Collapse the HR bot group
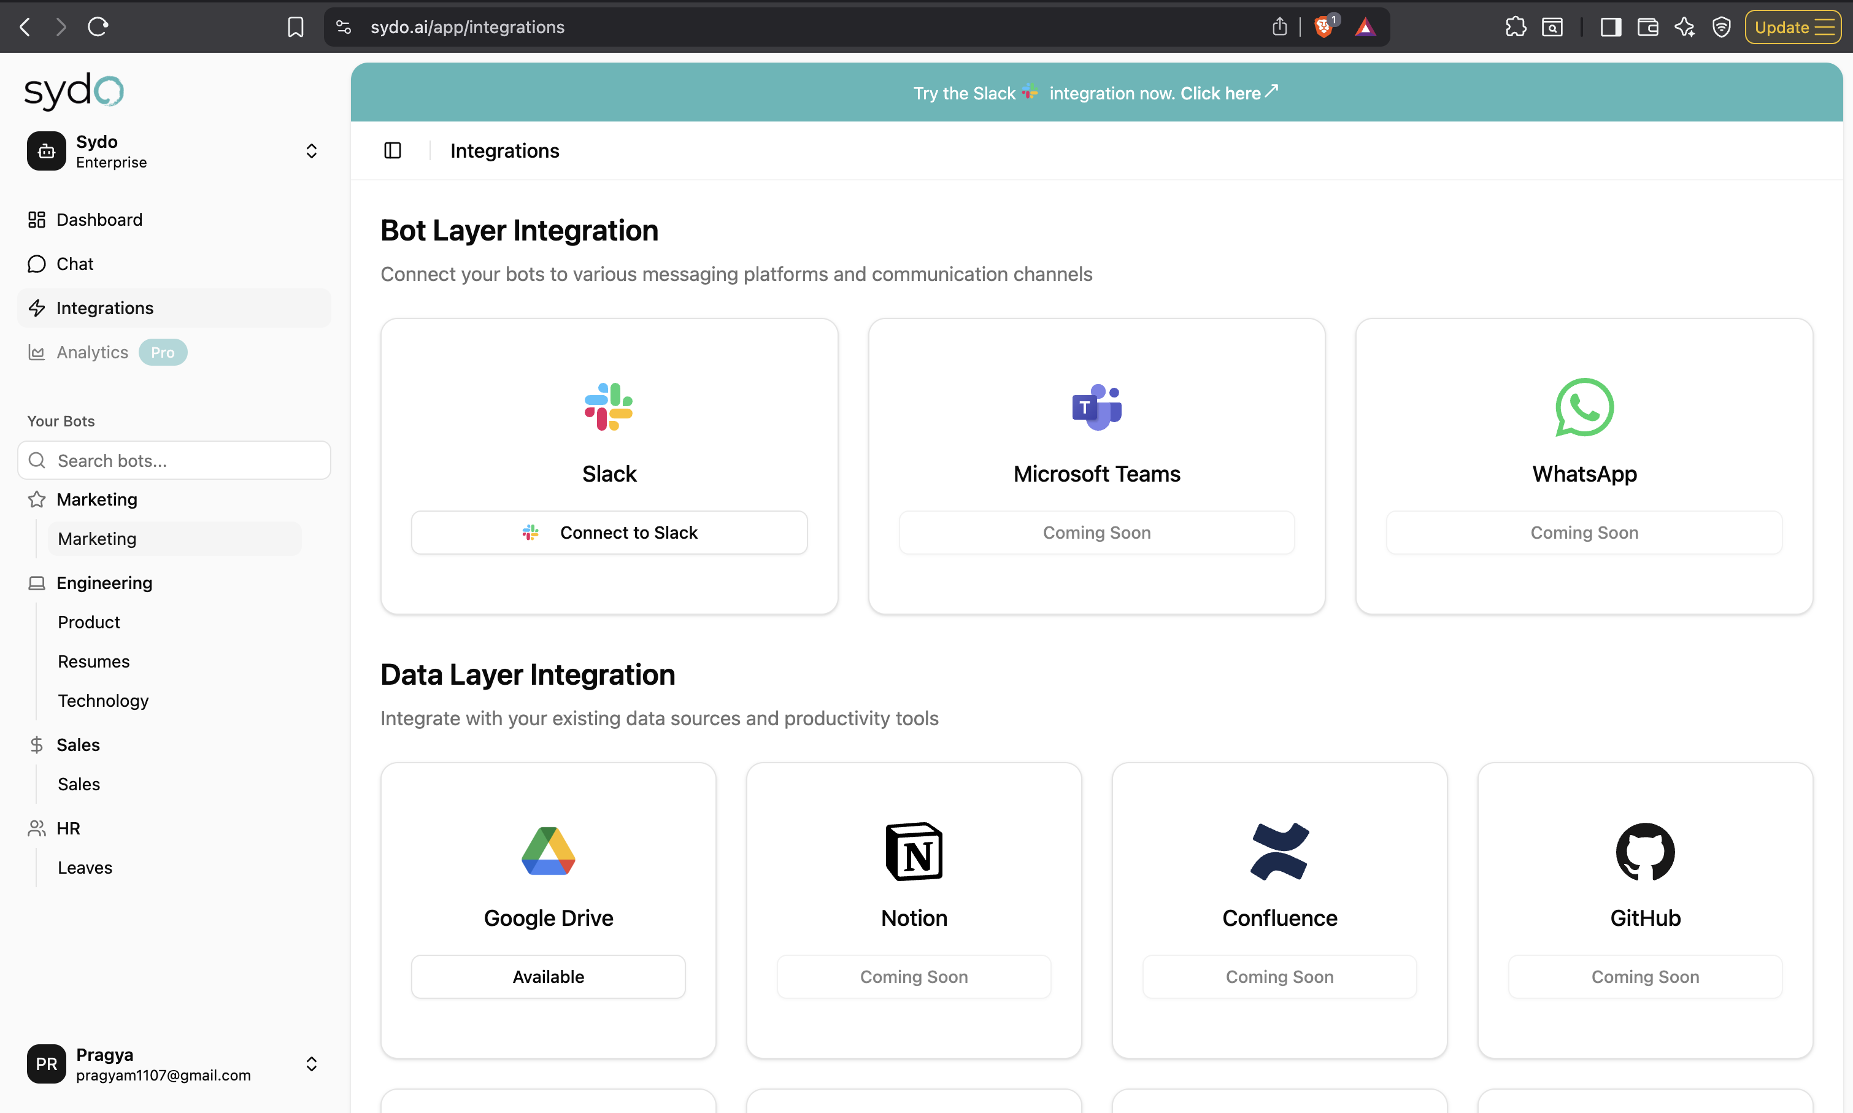1853x1113 pixels. 174,828
